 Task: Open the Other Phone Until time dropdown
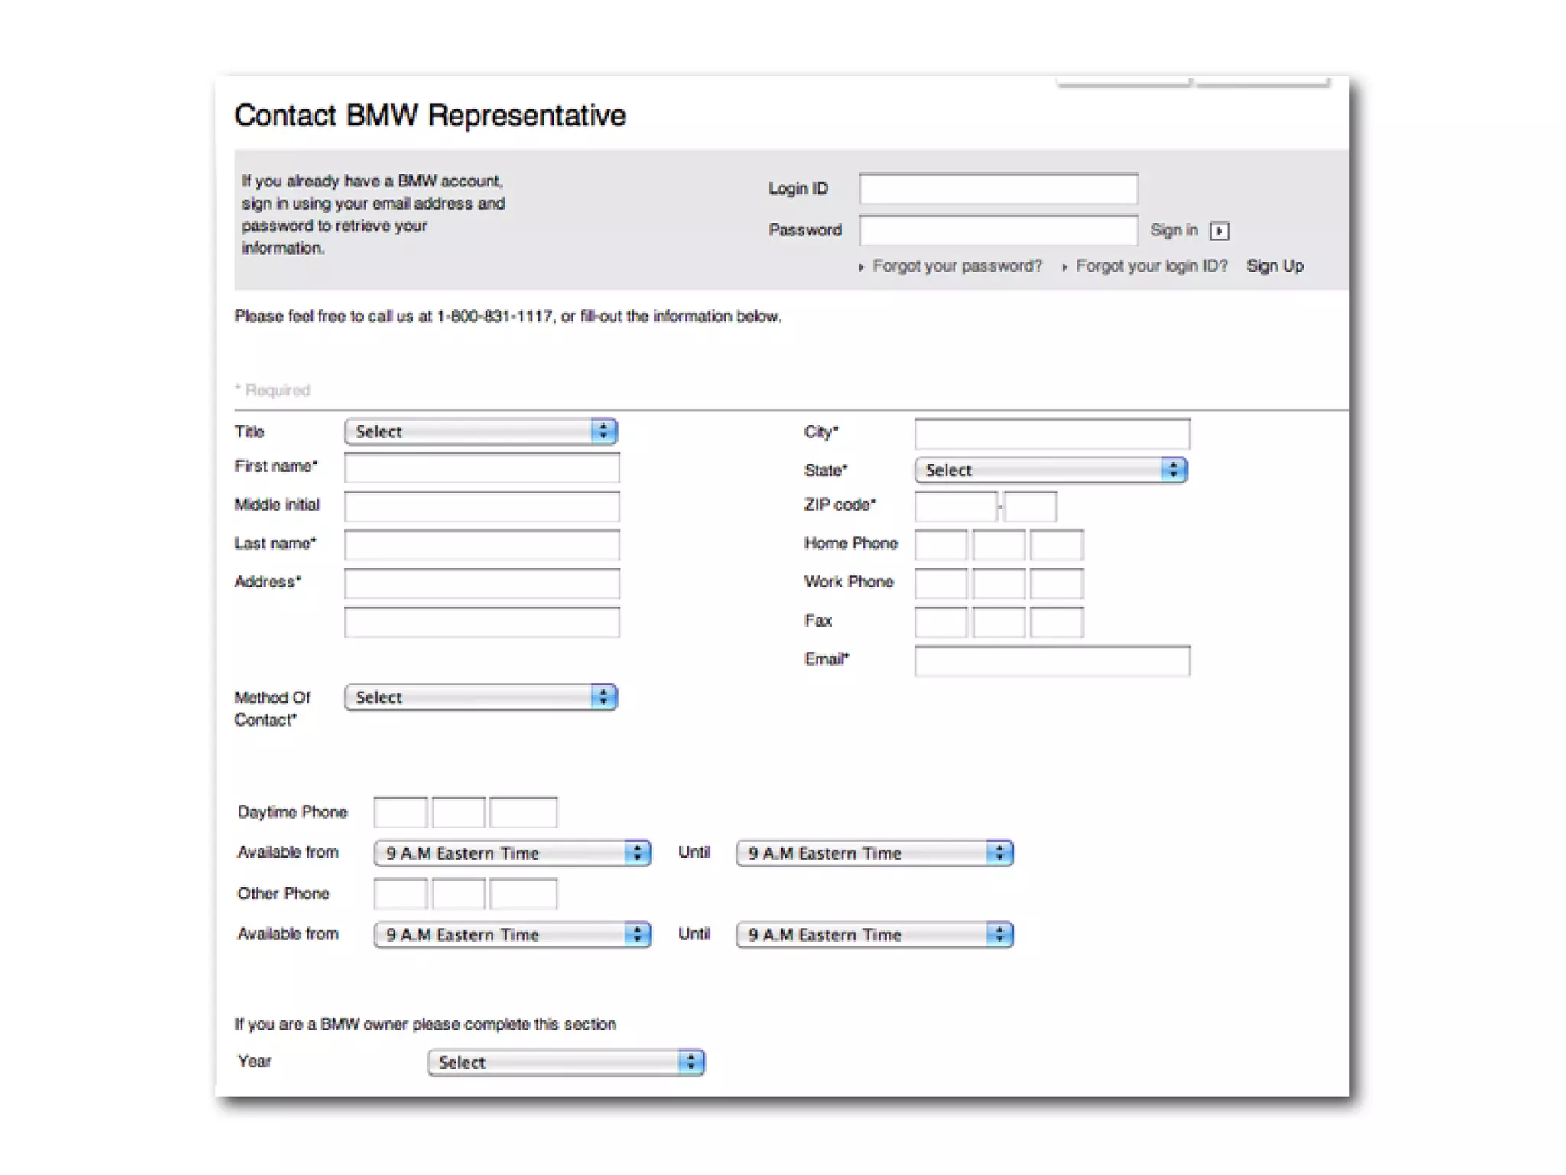click(x=874, y=934)
